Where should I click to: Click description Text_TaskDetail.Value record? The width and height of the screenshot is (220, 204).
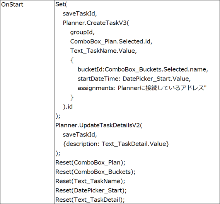[x=116, y=144]
